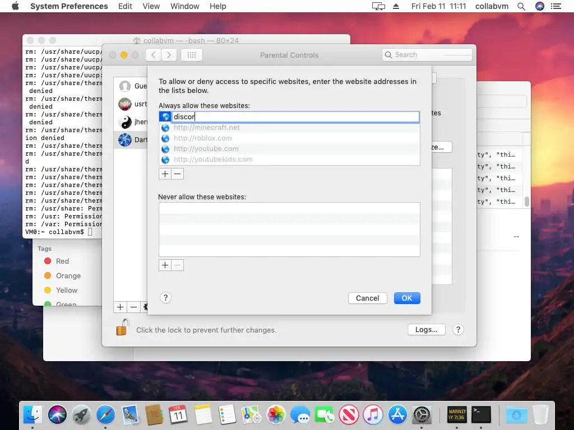Select Orange tag in Finder sidebar
574x430 pixels.
63,275
